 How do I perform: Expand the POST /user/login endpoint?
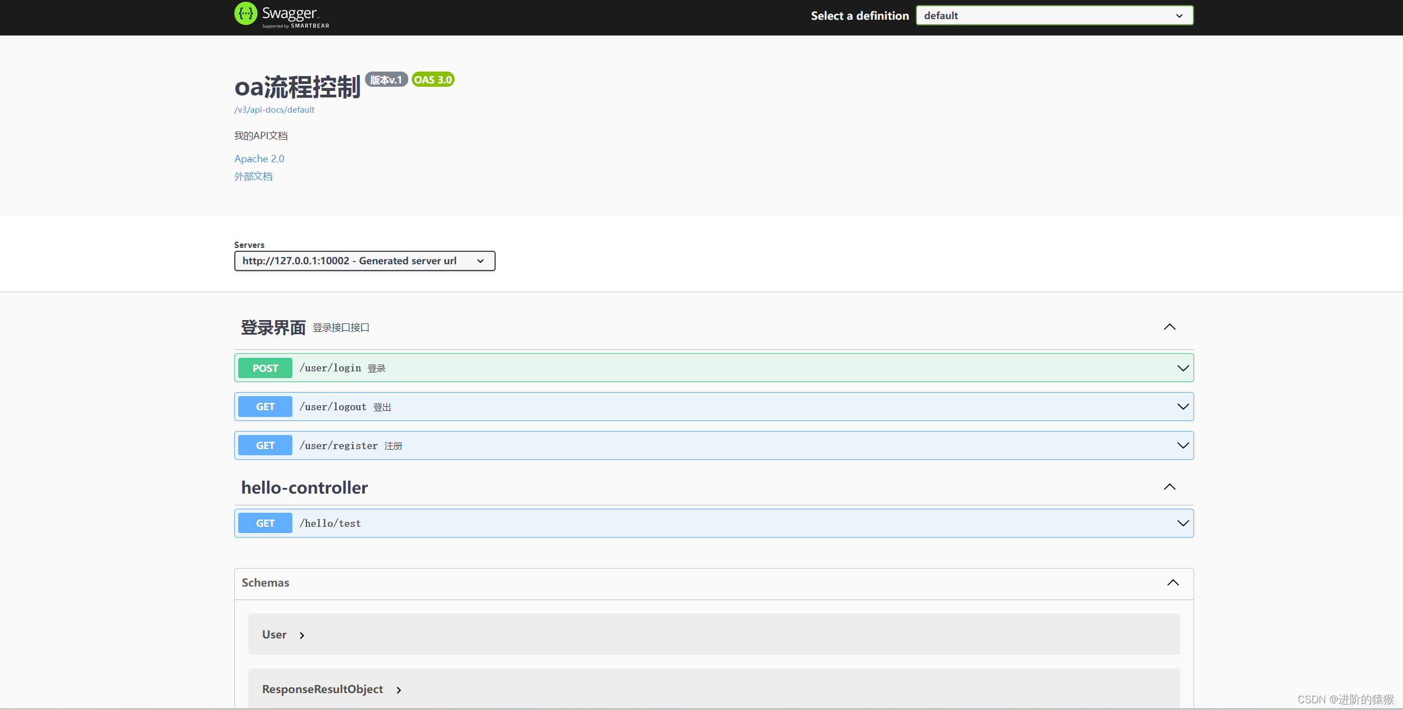point(1182,367)
